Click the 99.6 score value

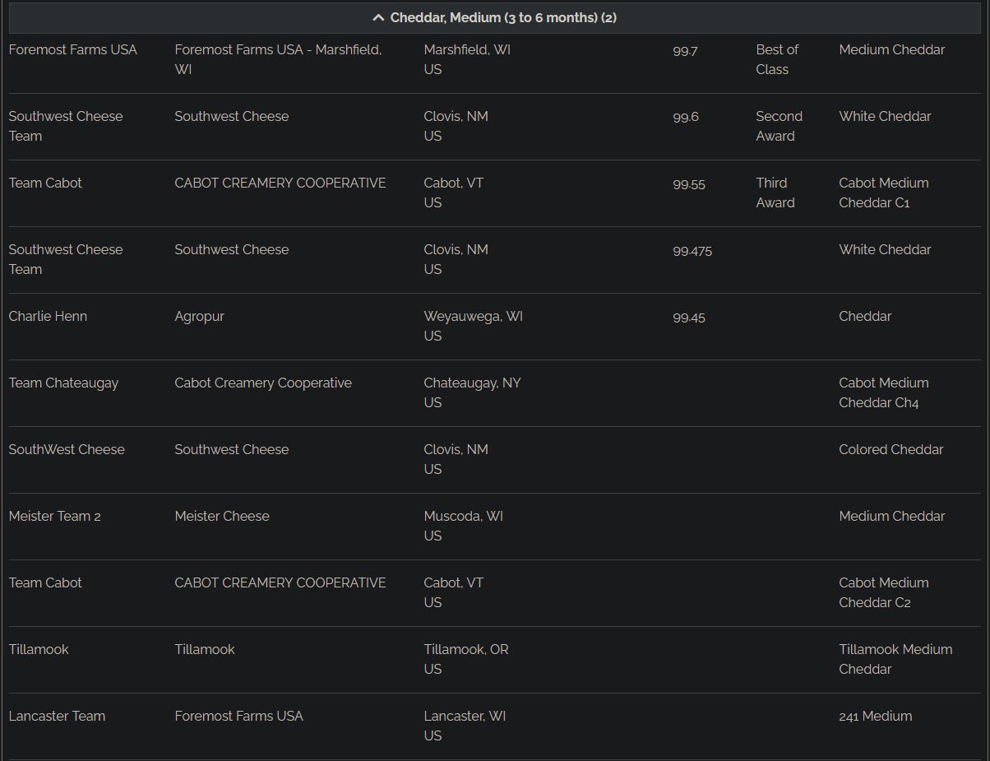tap(686, 118)
